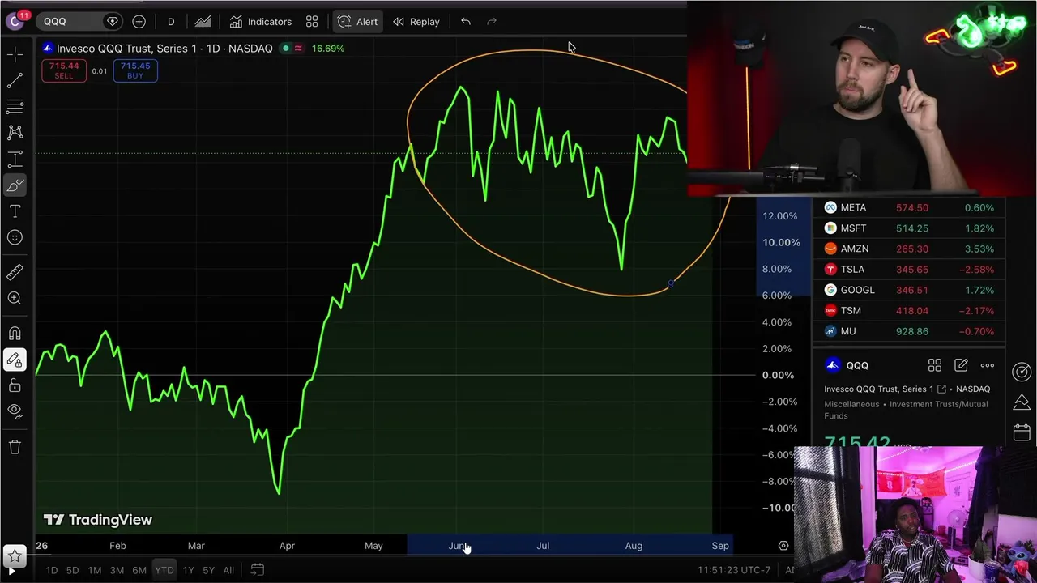Viewport: 1037px width, 583px height.
Task: Toggle stay in drawing mode
Action: coord(15,360)
